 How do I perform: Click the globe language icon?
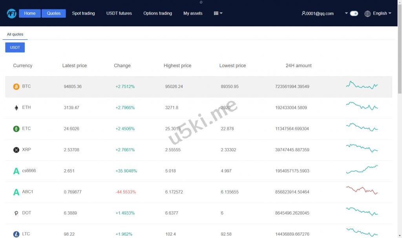tap(367, 14)
